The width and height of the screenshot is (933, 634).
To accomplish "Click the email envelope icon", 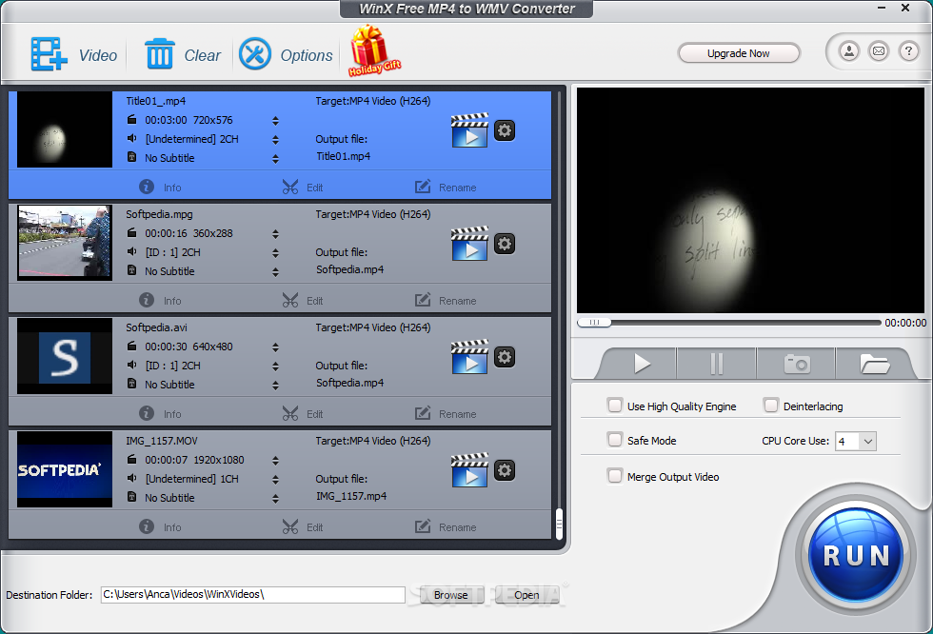I will pyautogui.click(x=879, y=51).
